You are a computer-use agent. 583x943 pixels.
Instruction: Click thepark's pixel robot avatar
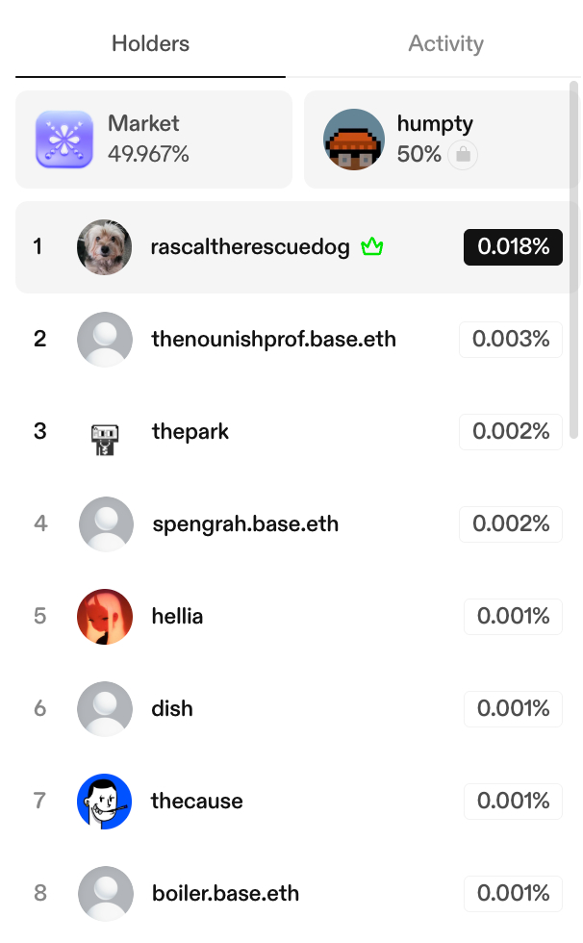pos(104,432)
